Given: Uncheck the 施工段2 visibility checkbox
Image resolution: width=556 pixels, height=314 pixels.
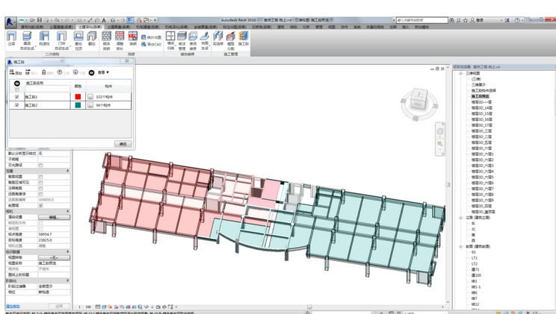Looking at the screenshot, I should pos(16,105).
